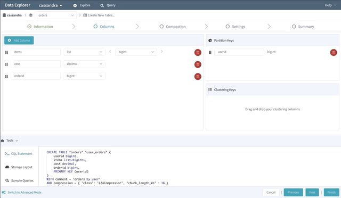
Task: Click the keyspace icon before orders dropdown
Action: pos(31,15)
